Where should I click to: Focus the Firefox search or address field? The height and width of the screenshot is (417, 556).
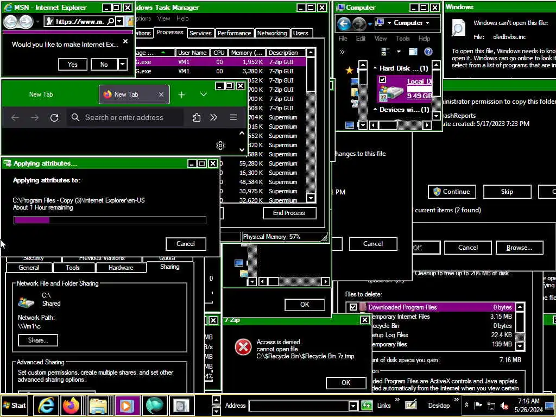124,117
